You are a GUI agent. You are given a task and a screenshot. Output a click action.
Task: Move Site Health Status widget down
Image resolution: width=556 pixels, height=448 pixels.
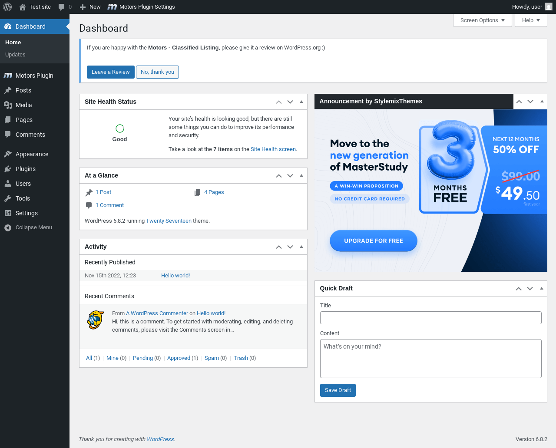pos(290,102)
